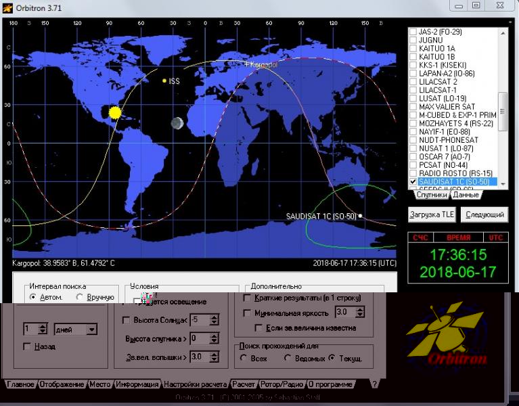Select the ISS satellite marker on map
The width and height of the screenshot is (519, 406).
pyautogui.click(x=164, y=81)
